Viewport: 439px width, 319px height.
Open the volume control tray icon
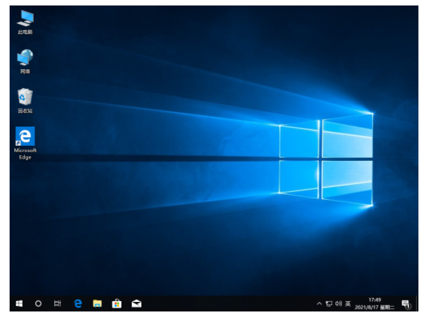coord(338,304)
